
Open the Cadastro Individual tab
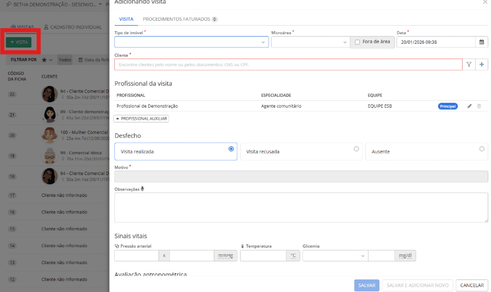pos(73,27)
